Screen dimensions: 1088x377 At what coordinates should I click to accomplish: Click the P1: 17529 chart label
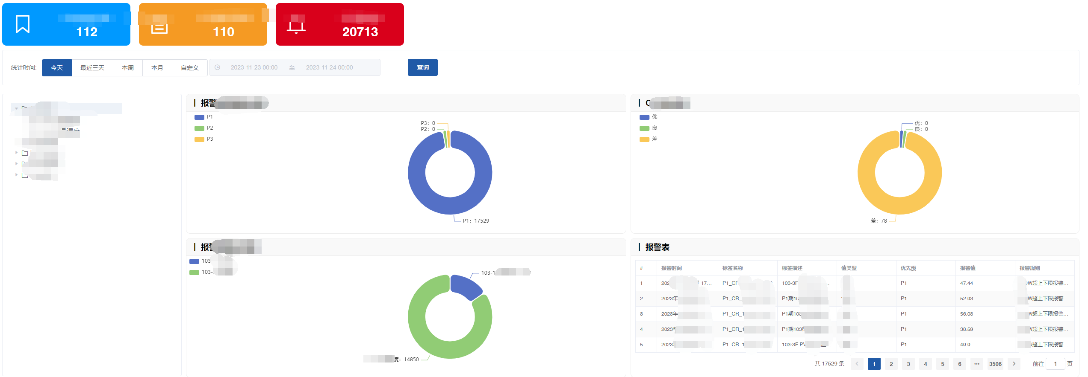(x=476, y=221)
